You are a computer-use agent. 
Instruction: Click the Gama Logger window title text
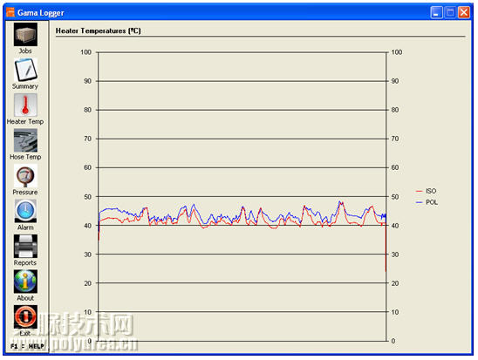pos(40,13)
